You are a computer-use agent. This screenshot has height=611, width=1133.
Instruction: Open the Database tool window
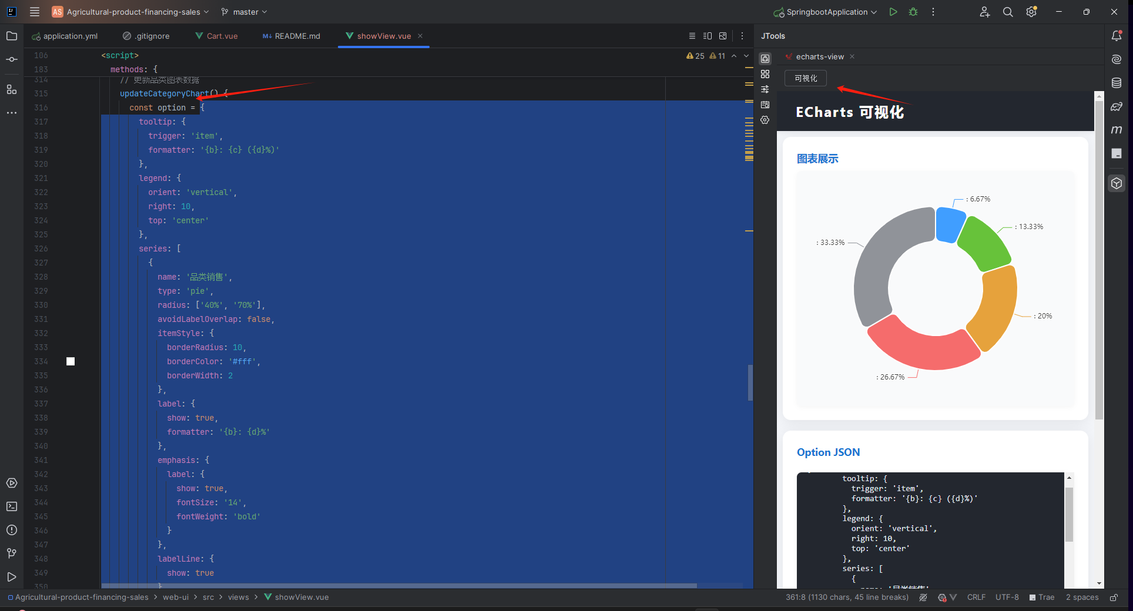tap(1117, 83)
